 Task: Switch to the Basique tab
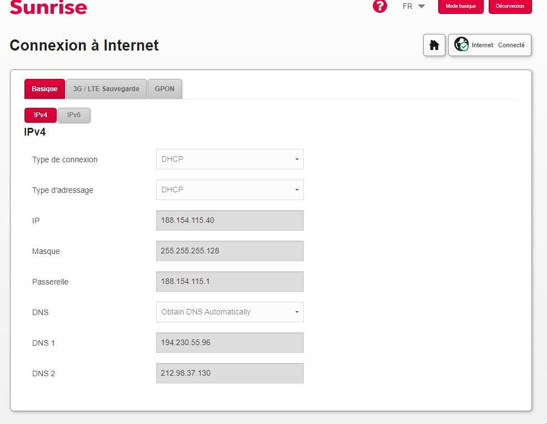coord(44,89)
